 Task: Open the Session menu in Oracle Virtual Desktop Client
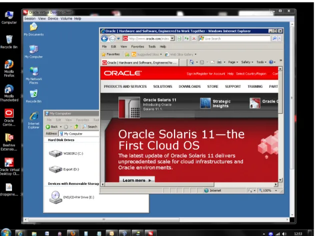coord(30,19)
